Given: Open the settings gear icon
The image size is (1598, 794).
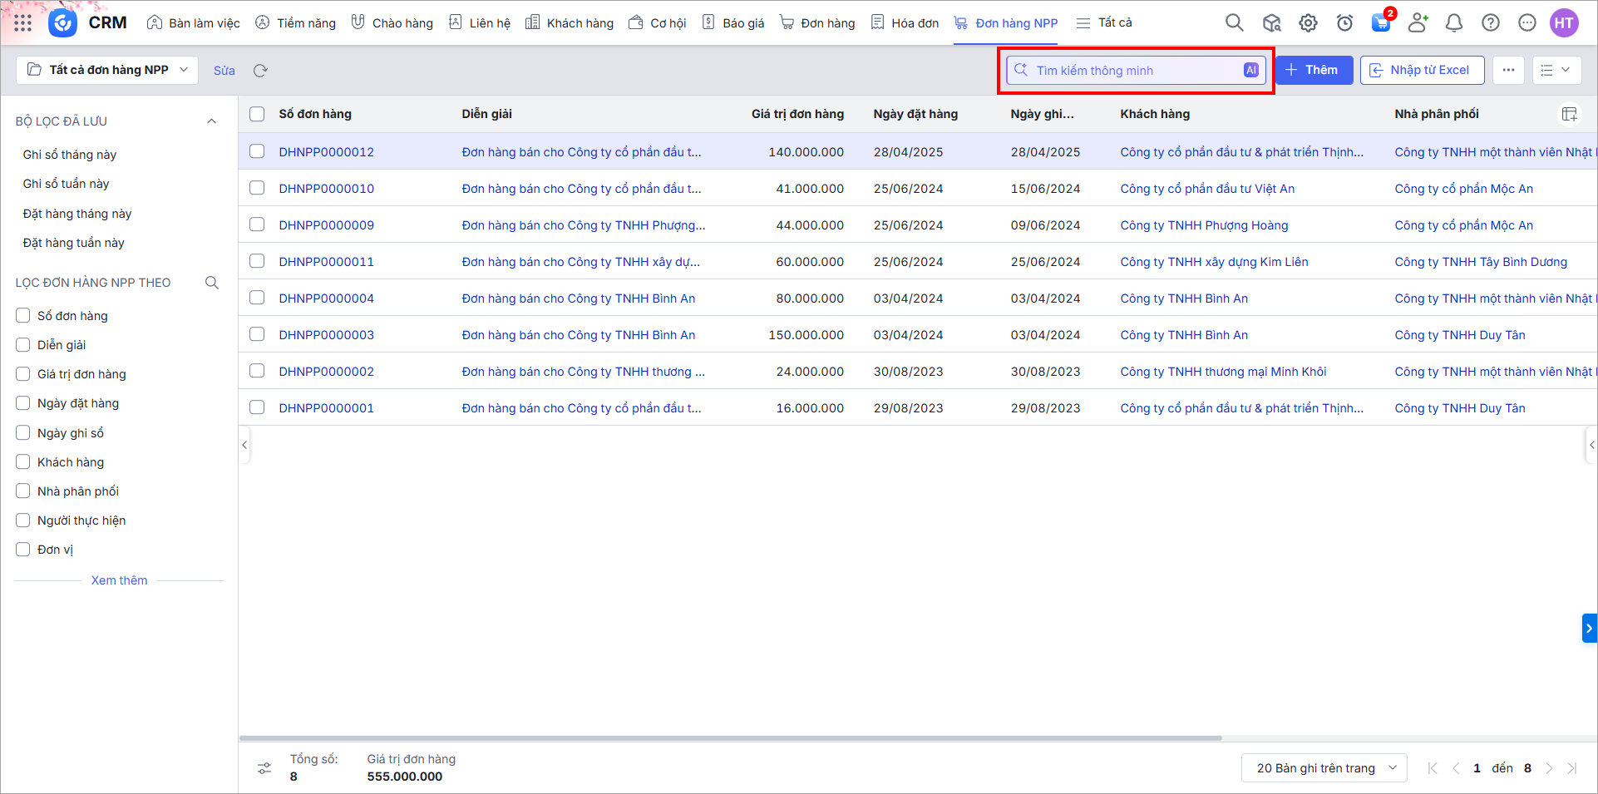Looking at the screenshot, I should tap(1308, 23).
